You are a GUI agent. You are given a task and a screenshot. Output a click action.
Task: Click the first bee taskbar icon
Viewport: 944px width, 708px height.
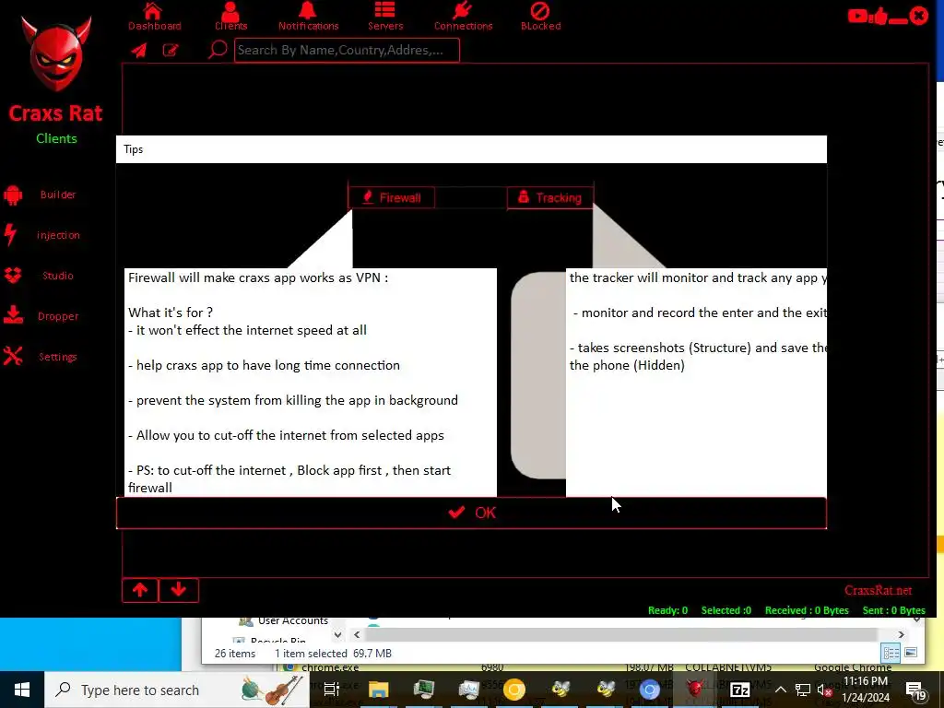coord(560,690)
